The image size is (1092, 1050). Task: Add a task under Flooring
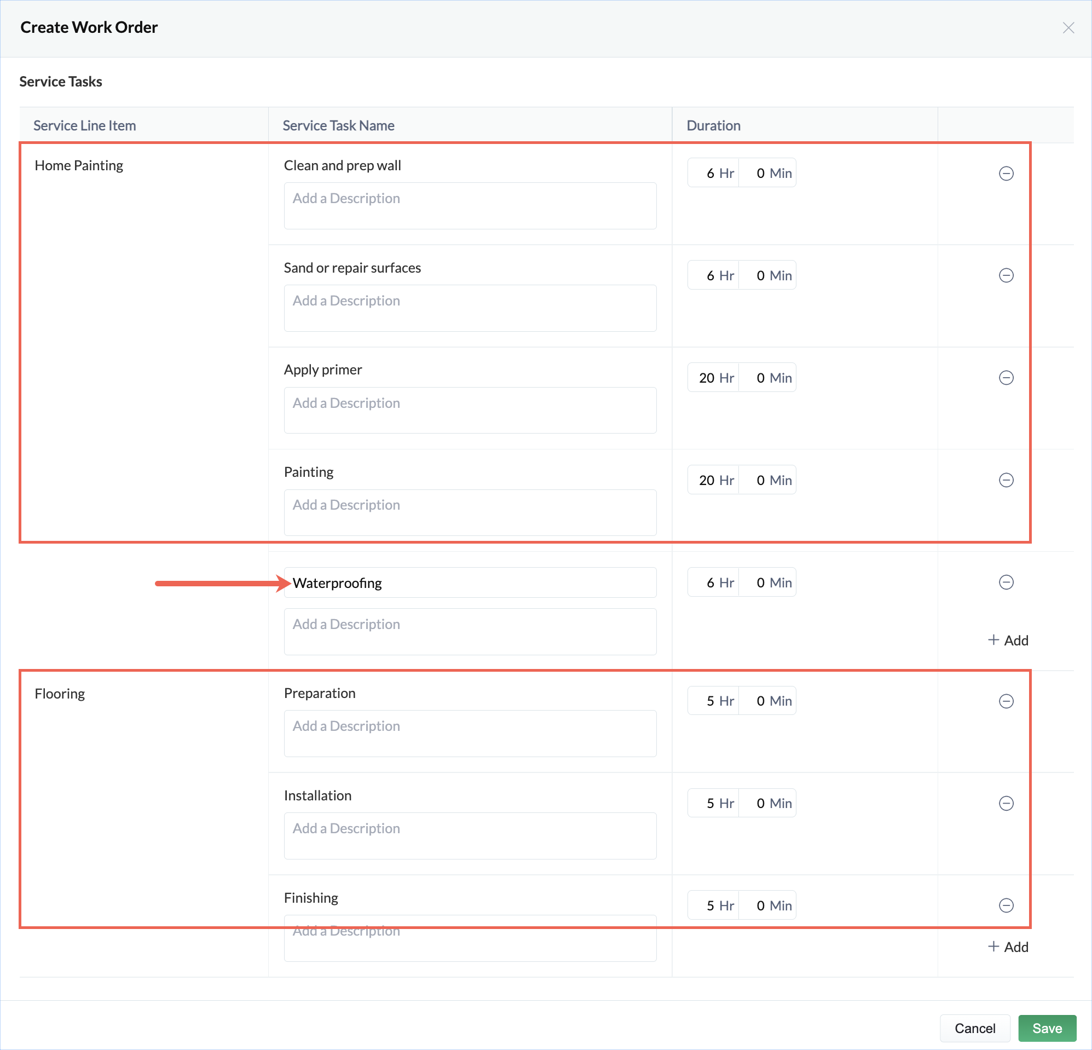pyautogui.click(x=1008, y=947)
